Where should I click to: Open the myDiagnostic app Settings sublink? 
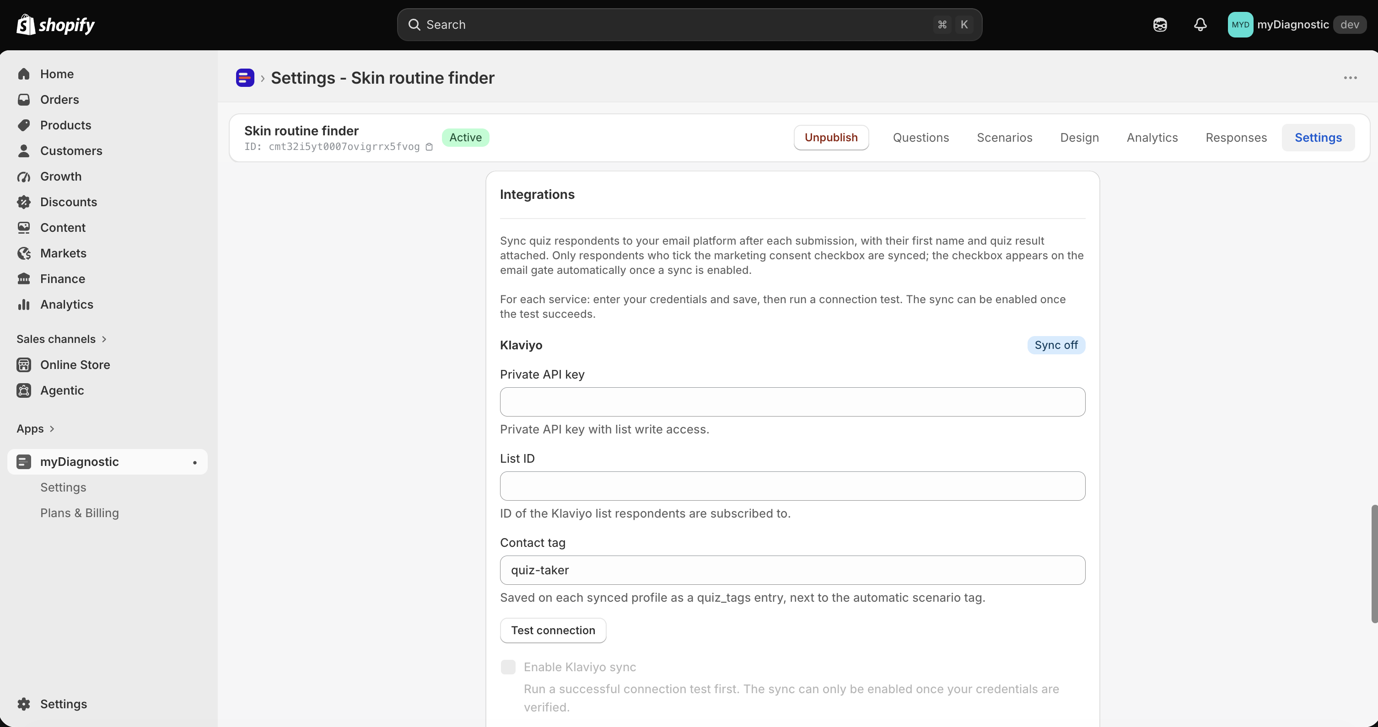[63, 487]
